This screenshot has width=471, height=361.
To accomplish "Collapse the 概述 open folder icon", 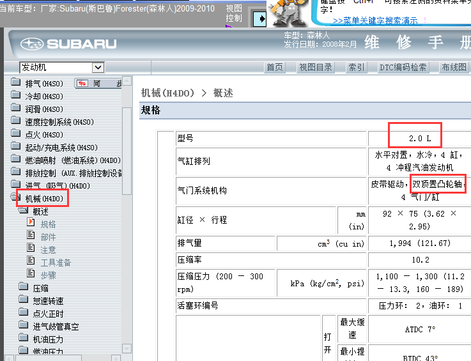I will tap(23, 210).
